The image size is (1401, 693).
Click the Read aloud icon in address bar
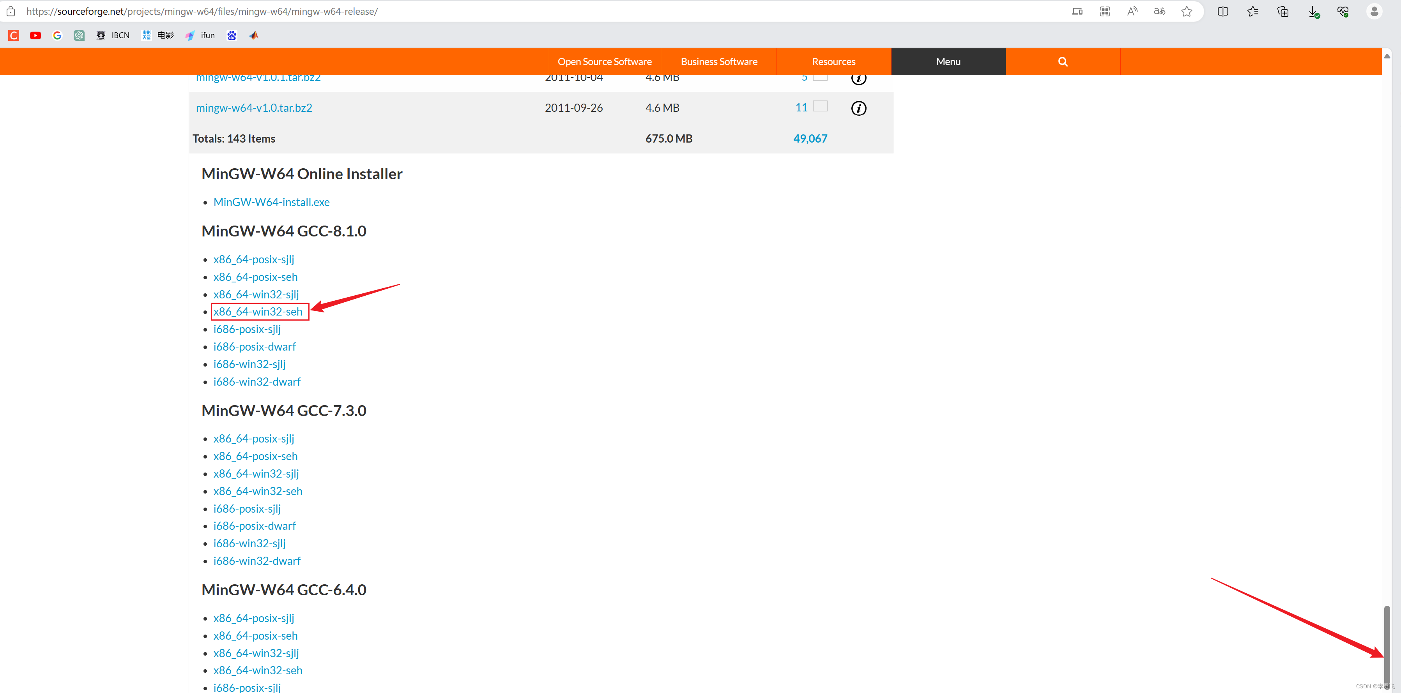click(x=1132, y=11)
